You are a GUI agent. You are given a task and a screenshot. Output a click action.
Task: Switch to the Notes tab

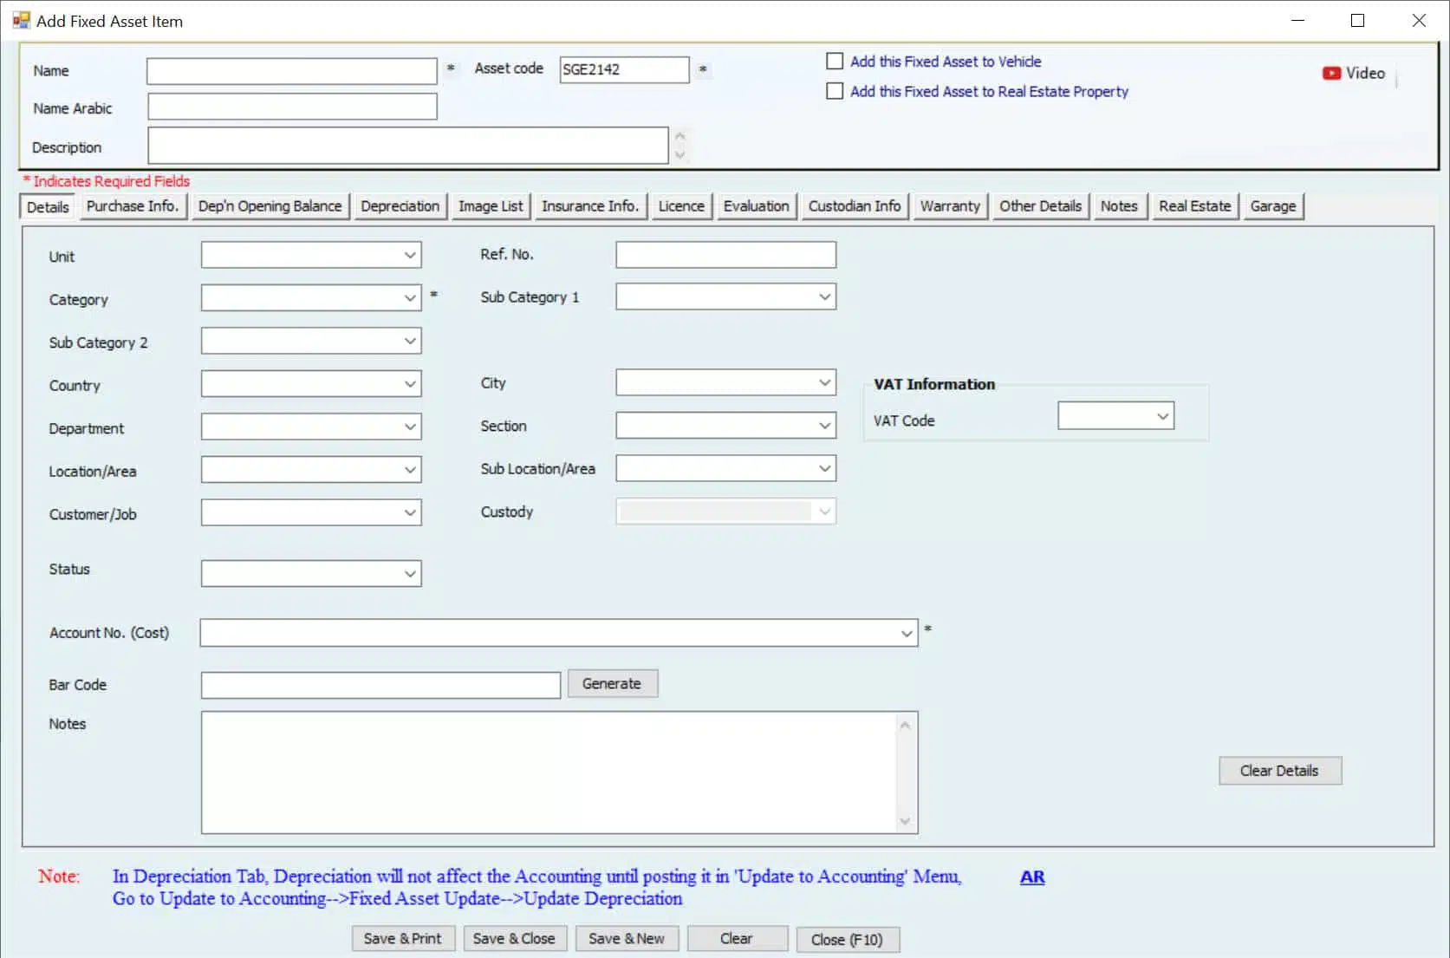point(1119,206)
